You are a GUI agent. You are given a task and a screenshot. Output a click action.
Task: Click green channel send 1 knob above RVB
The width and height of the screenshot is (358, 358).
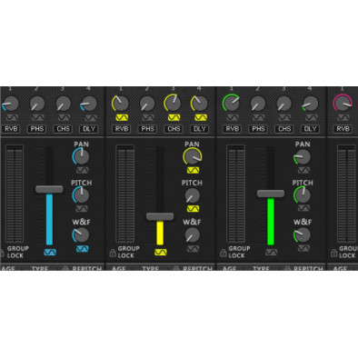[x=232, y=103]
